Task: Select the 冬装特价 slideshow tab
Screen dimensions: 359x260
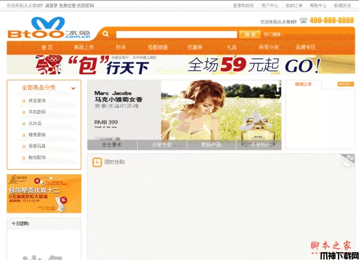Action: (258, 144)
